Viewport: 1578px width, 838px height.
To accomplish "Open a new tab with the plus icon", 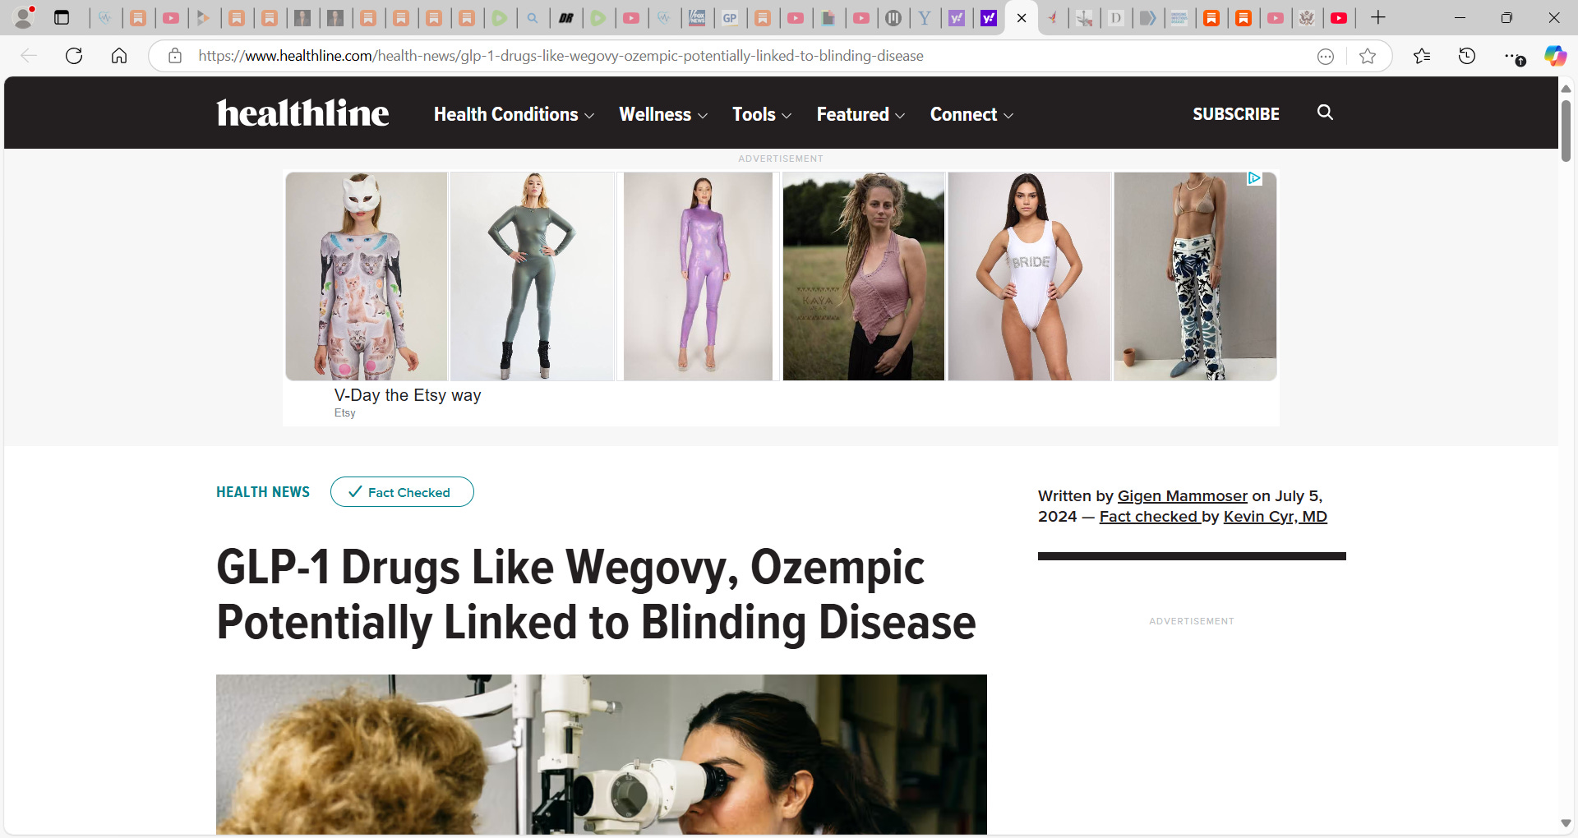I will click(1378, 17).
